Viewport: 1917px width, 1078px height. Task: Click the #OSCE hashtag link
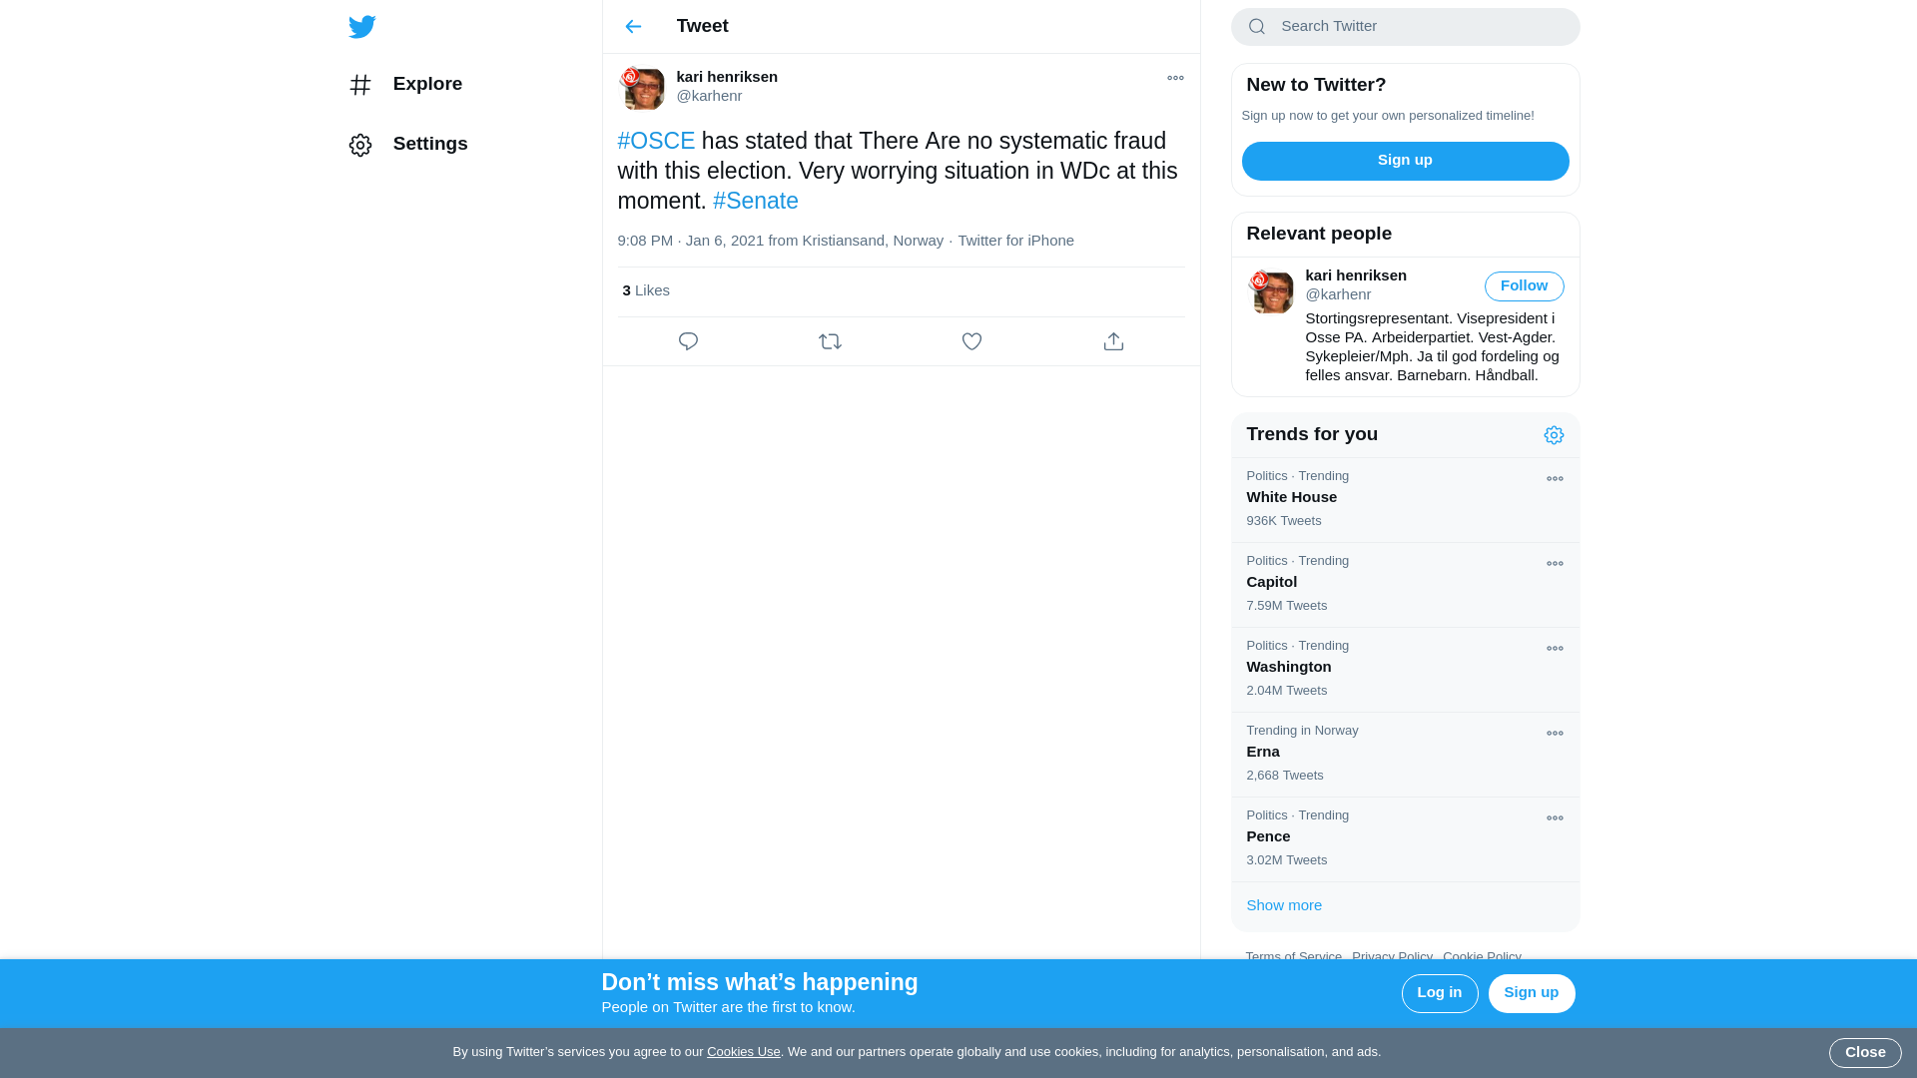(x=656, y=141)
